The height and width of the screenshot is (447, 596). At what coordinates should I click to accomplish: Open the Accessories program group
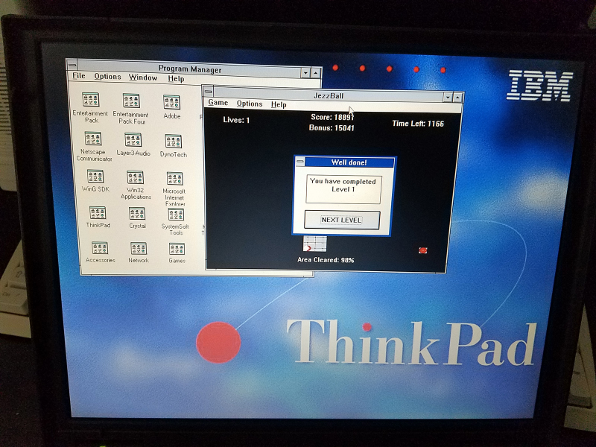100,248
